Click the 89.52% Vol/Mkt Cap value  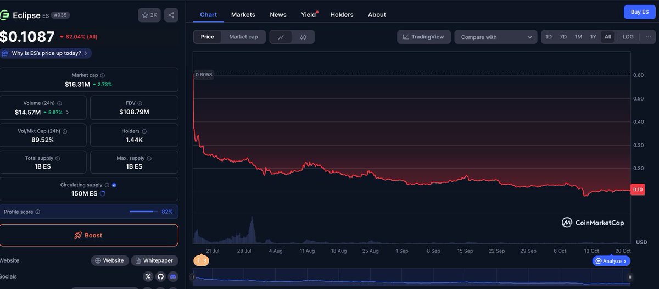tap(43, 140)
